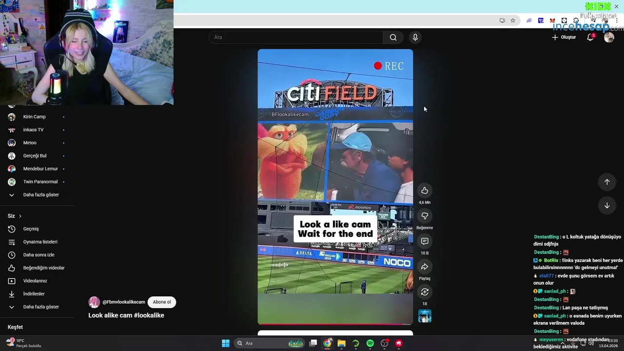
Task: Open the Siz section chevron
Action: (20, 216)
